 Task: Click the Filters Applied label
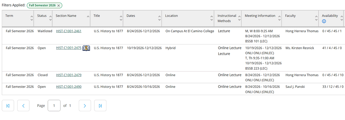(x=13, y=5)
